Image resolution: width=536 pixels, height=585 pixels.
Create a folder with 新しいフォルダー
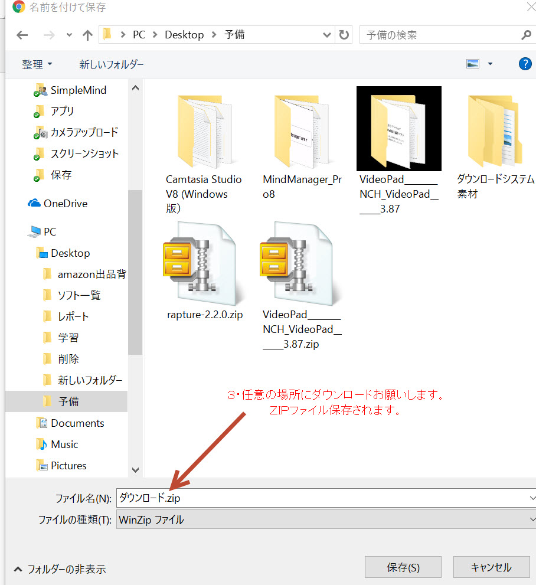[x=111, y=64]
